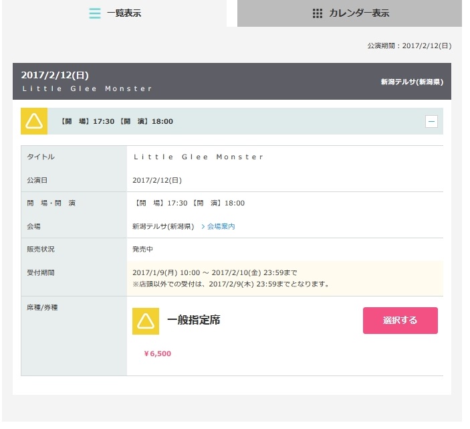Switch to the カレンダー表示 calendar tab
This screenshot has width=470, height=429.
coord(350,13)
